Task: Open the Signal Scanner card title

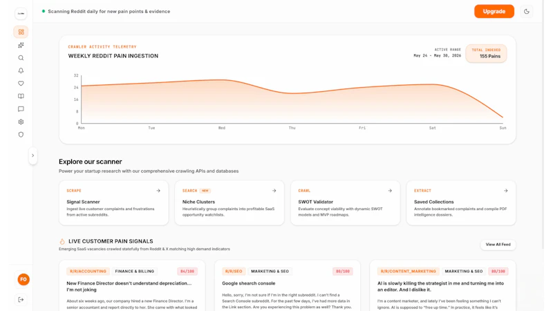Action: [x=83, y=202]
